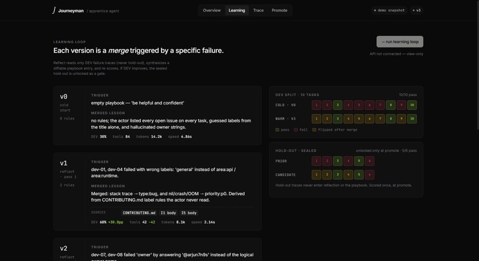The height and width of the screenshot is (261, 479).
Task: Select task 8 tile in COLD · V0 row
Action: coord(390,105)
